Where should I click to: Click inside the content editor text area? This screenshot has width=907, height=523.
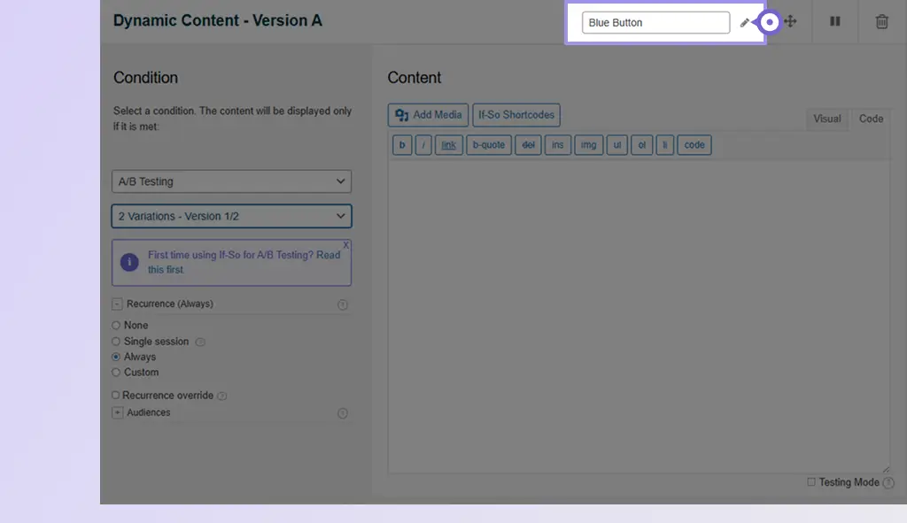[639, 317]
